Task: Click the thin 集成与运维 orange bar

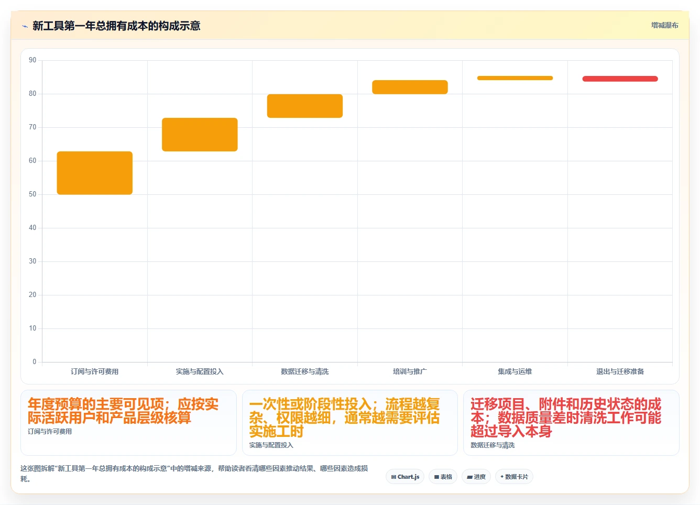Action: 515,78
